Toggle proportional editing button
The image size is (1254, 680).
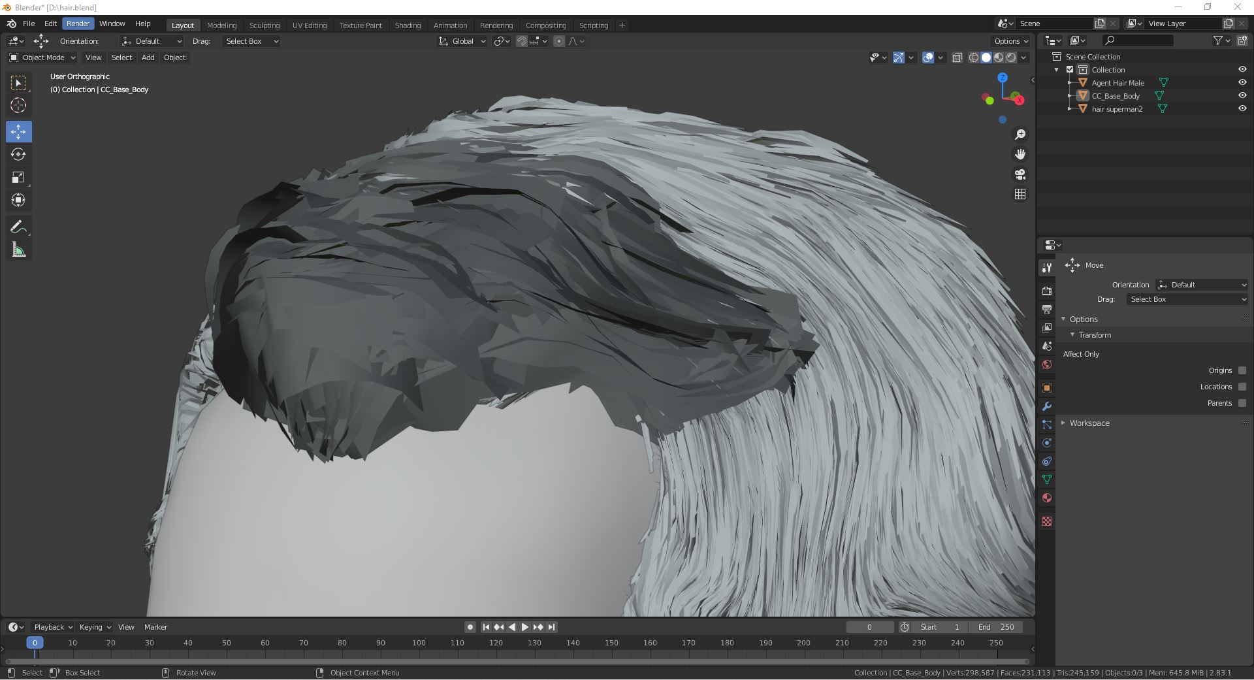[x=559, y=41]
